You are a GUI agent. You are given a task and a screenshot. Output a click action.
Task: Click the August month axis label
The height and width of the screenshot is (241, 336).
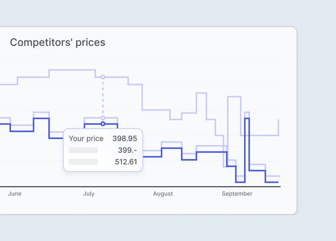point(163,194)
